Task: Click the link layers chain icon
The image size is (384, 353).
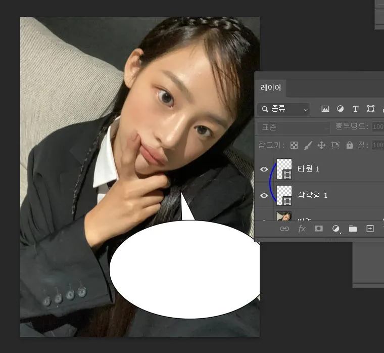Action: (x=284, y=229)
